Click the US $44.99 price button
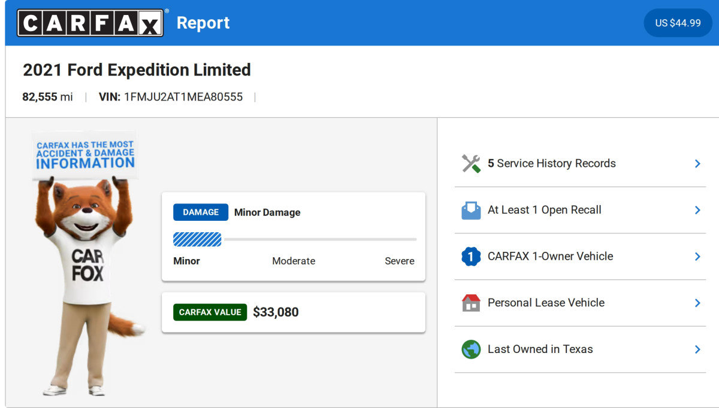Viewport: 719px width, 408px height. click(678, 23)
